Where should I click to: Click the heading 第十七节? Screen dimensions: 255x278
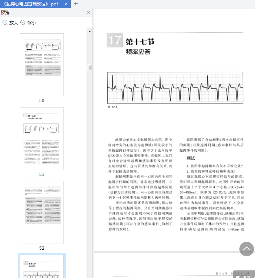[140, 42]
